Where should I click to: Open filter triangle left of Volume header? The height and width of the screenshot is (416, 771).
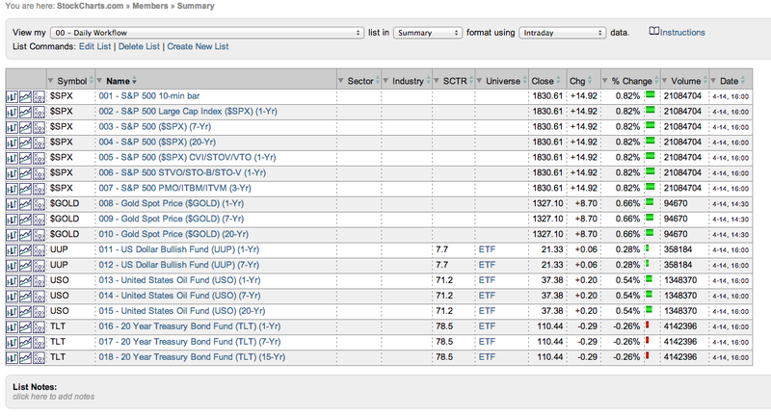[664, 81]
